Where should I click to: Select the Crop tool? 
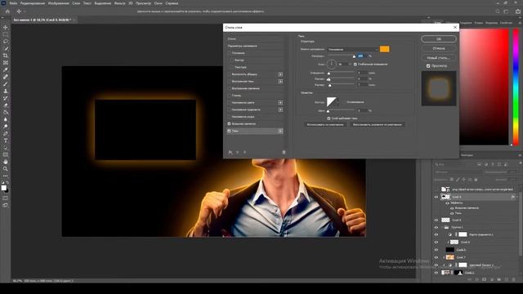6,56
